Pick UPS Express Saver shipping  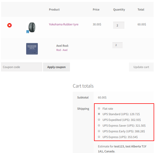99,126
